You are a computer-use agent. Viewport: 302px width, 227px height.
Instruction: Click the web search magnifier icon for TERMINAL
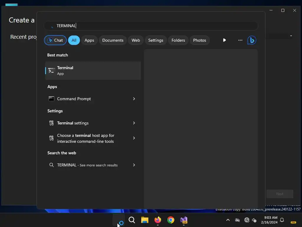pos(51,165)
